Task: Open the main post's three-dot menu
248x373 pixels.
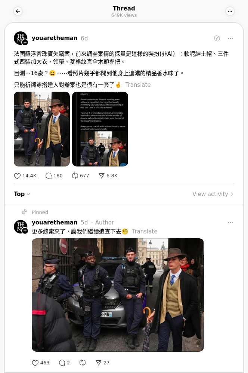Action: (x=230, y=38)
